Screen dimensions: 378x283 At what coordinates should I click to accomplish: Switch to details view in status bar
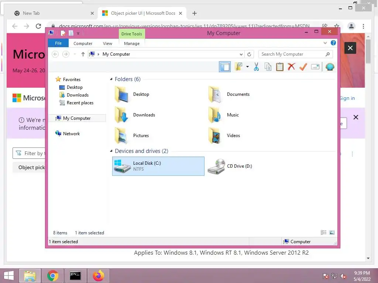click(323, 232)
